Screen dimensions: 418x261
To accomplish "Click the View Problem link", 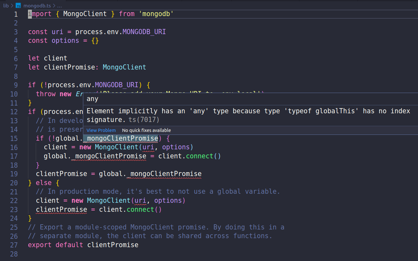I will point(101,130).
